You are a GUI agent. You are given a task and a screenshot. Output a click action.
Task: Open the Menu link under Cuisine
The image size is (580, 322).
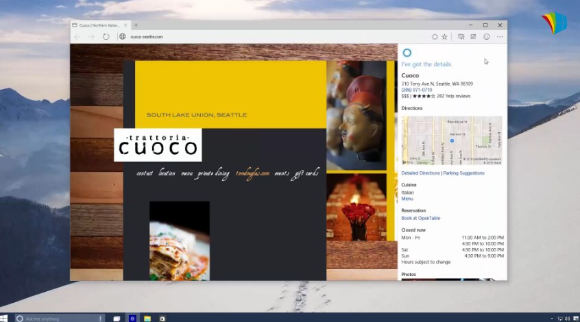tap(407, 199)
